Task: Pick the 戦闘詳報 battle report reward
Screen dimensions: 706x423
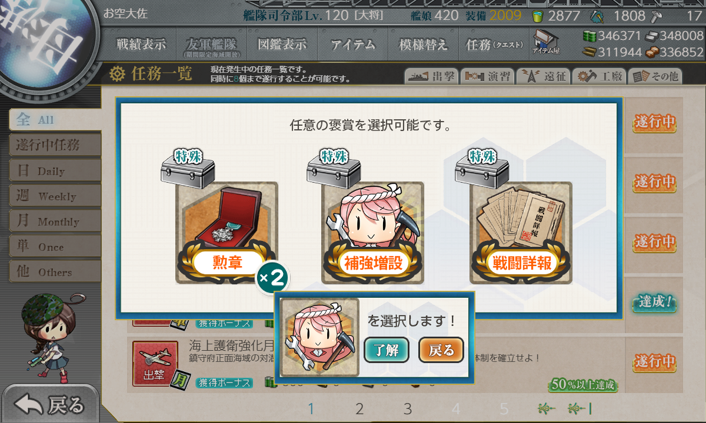Action: (521, 233)
